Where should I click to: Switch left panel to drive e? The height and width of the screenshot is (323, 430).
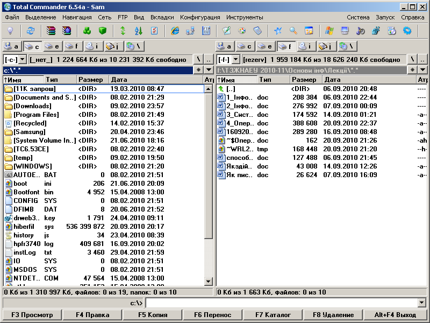click(x=53, y=46)
